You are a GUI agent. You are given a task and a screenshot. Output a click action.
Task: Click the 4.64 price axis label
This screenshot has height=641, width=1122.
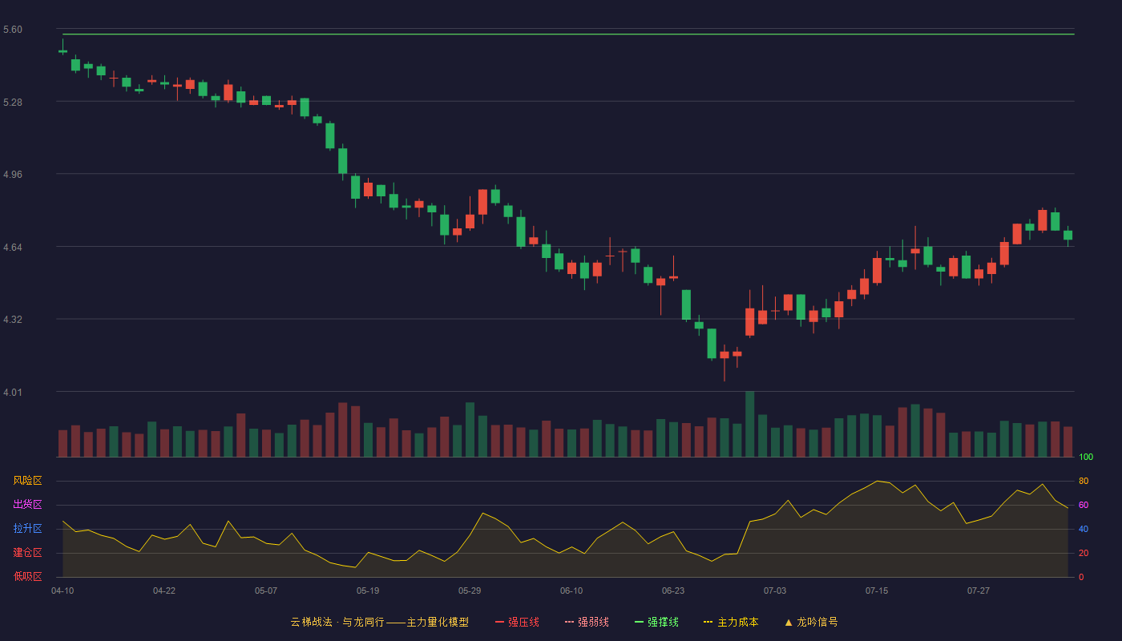click(13, 248)
